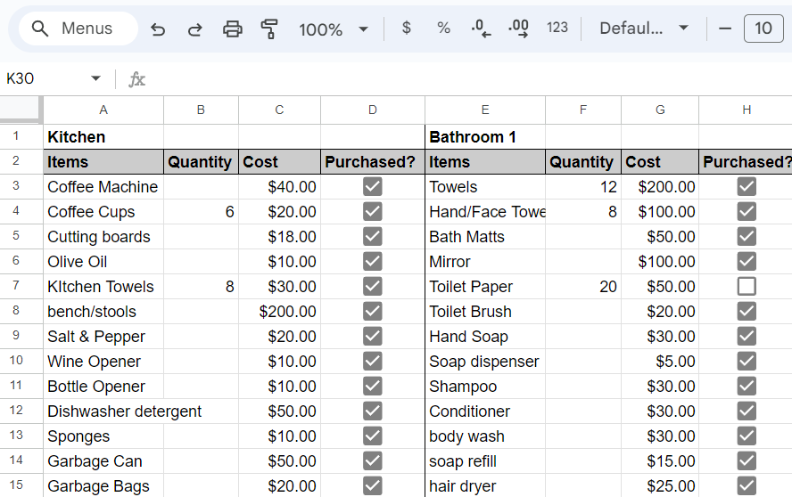The height and width of the screenshot is (497, 792).
Task: Click the select-all corner box
Action: point(20,110)
